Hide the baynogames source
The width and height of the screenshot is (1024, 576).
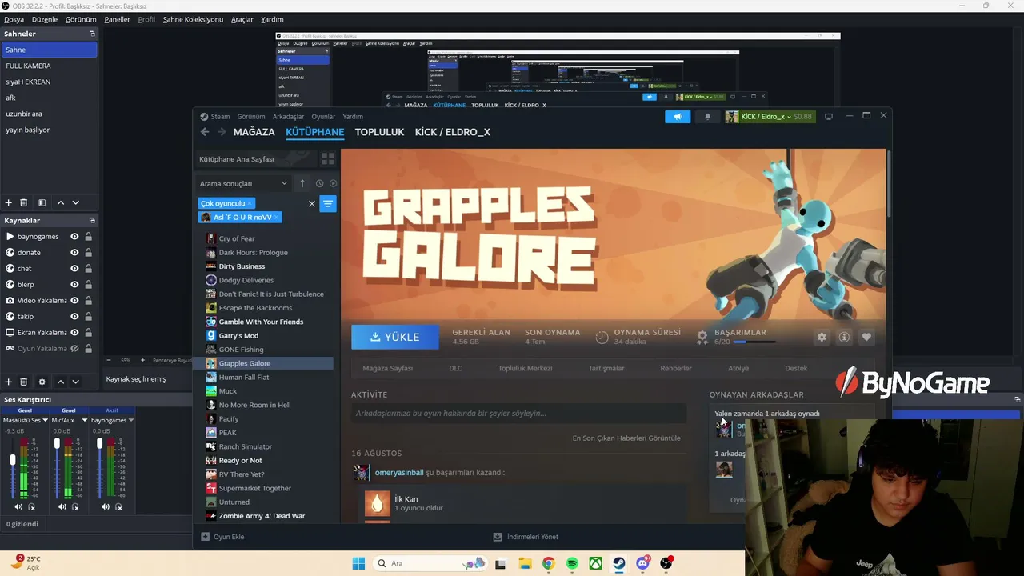tap(74, 237)
